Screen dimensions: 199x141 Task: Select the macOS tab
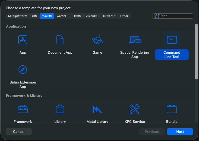tap(47, 16)
